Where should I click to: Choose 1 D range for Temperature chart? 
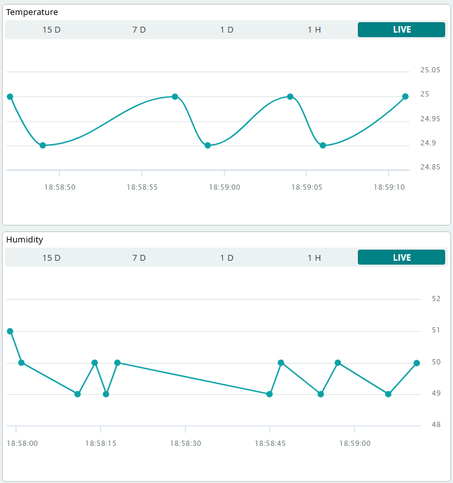tap(226, 30)
